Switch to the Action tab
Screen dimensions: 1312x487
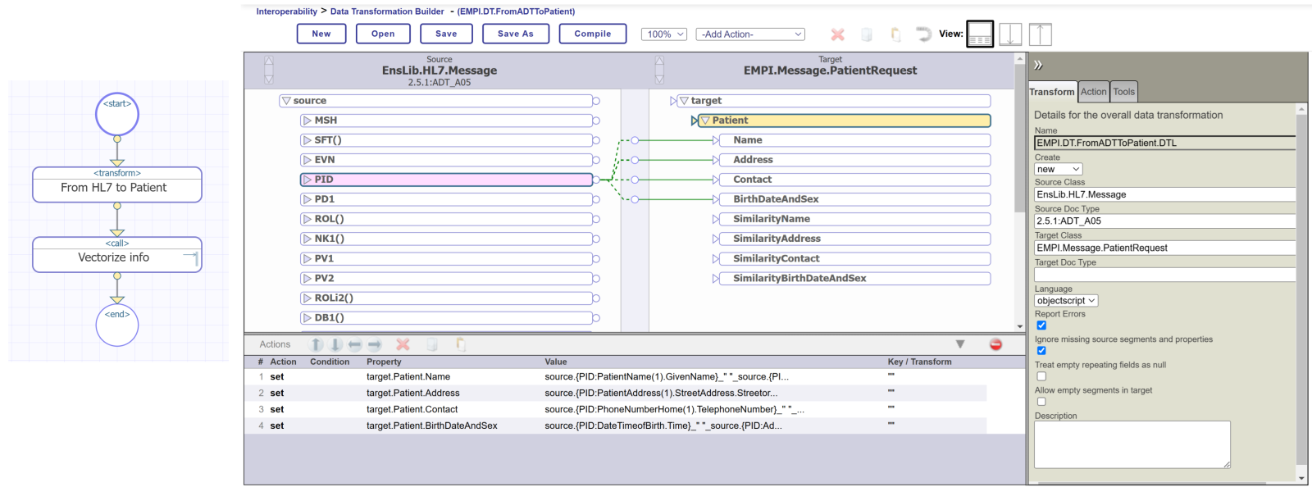[1093, 92]
